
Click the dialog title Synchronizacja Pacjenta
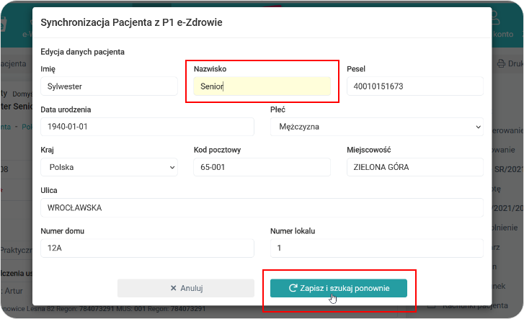131,22
